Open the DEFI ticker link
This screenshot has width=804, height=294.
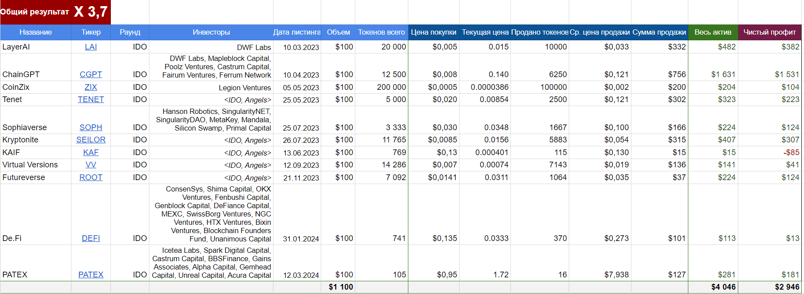91,238
